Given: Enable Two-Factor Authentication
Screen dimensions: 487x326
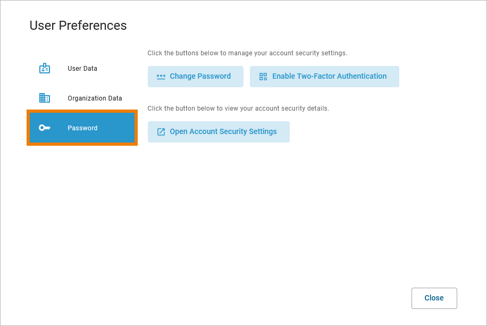Looking at the screenshot, I should coord(324,77).
